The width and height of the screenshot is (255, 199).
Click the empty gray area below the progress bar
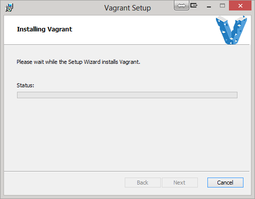click(127, 135)
